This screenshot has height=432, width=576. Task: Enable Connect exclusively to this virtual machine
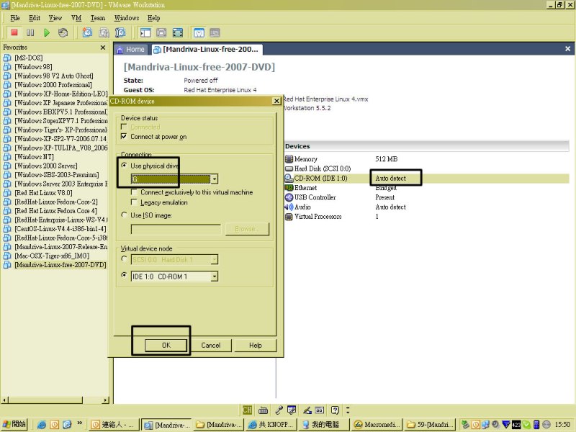(134, 192)
